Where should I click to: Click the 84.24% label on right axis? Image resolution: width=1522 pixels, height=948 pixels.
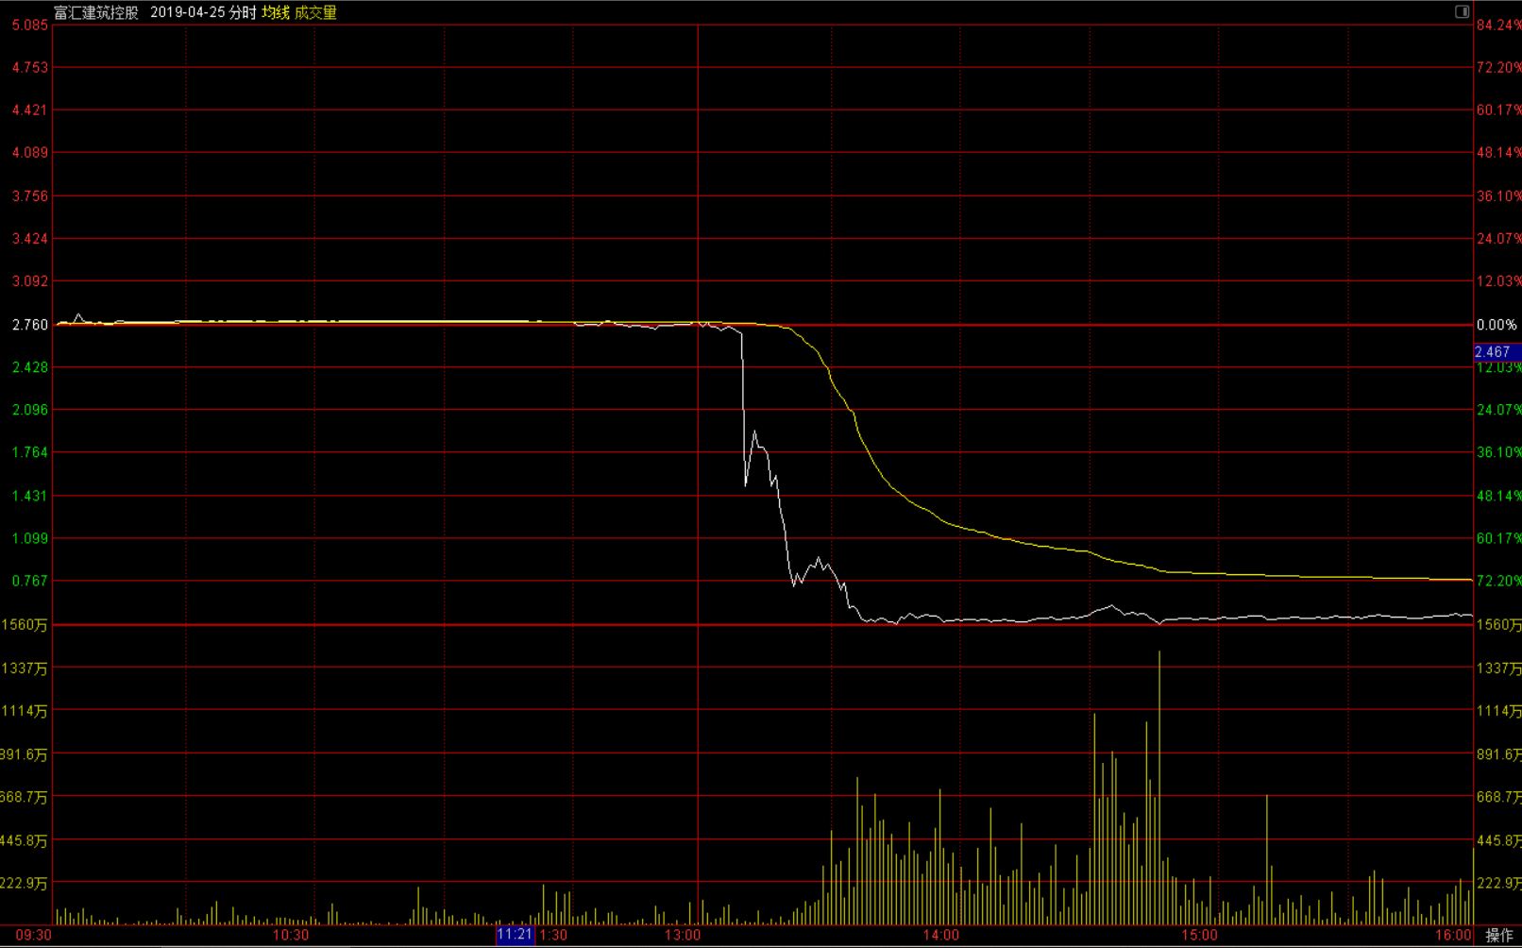pos(1497,25)
